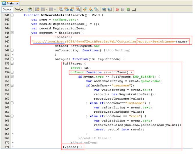Click 'event.qname.name' on line 356
Image resolution: width=195 pixels, height=154 pixels.
point(145,81)
